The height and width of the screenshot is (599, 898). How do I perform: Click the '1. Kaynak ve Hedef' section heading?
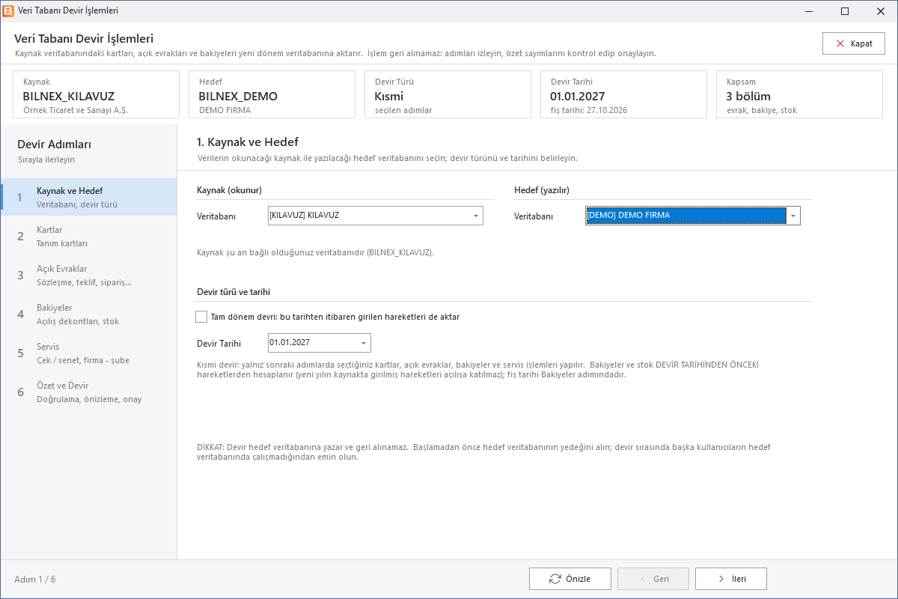coord(248,142)
